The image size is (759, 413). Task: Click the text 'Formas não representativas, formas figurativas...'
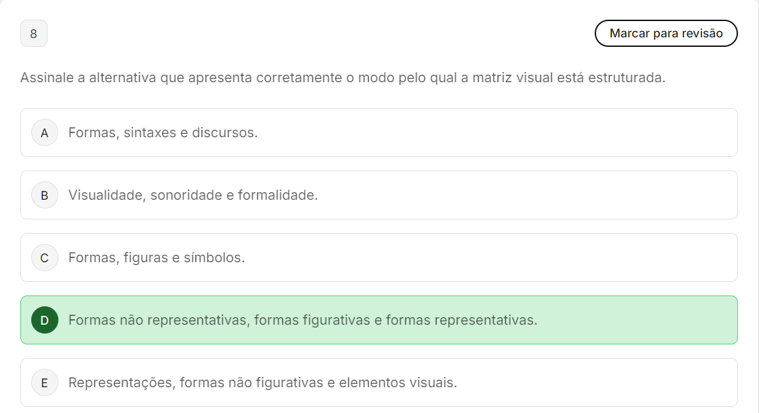(x=303, y=320)
